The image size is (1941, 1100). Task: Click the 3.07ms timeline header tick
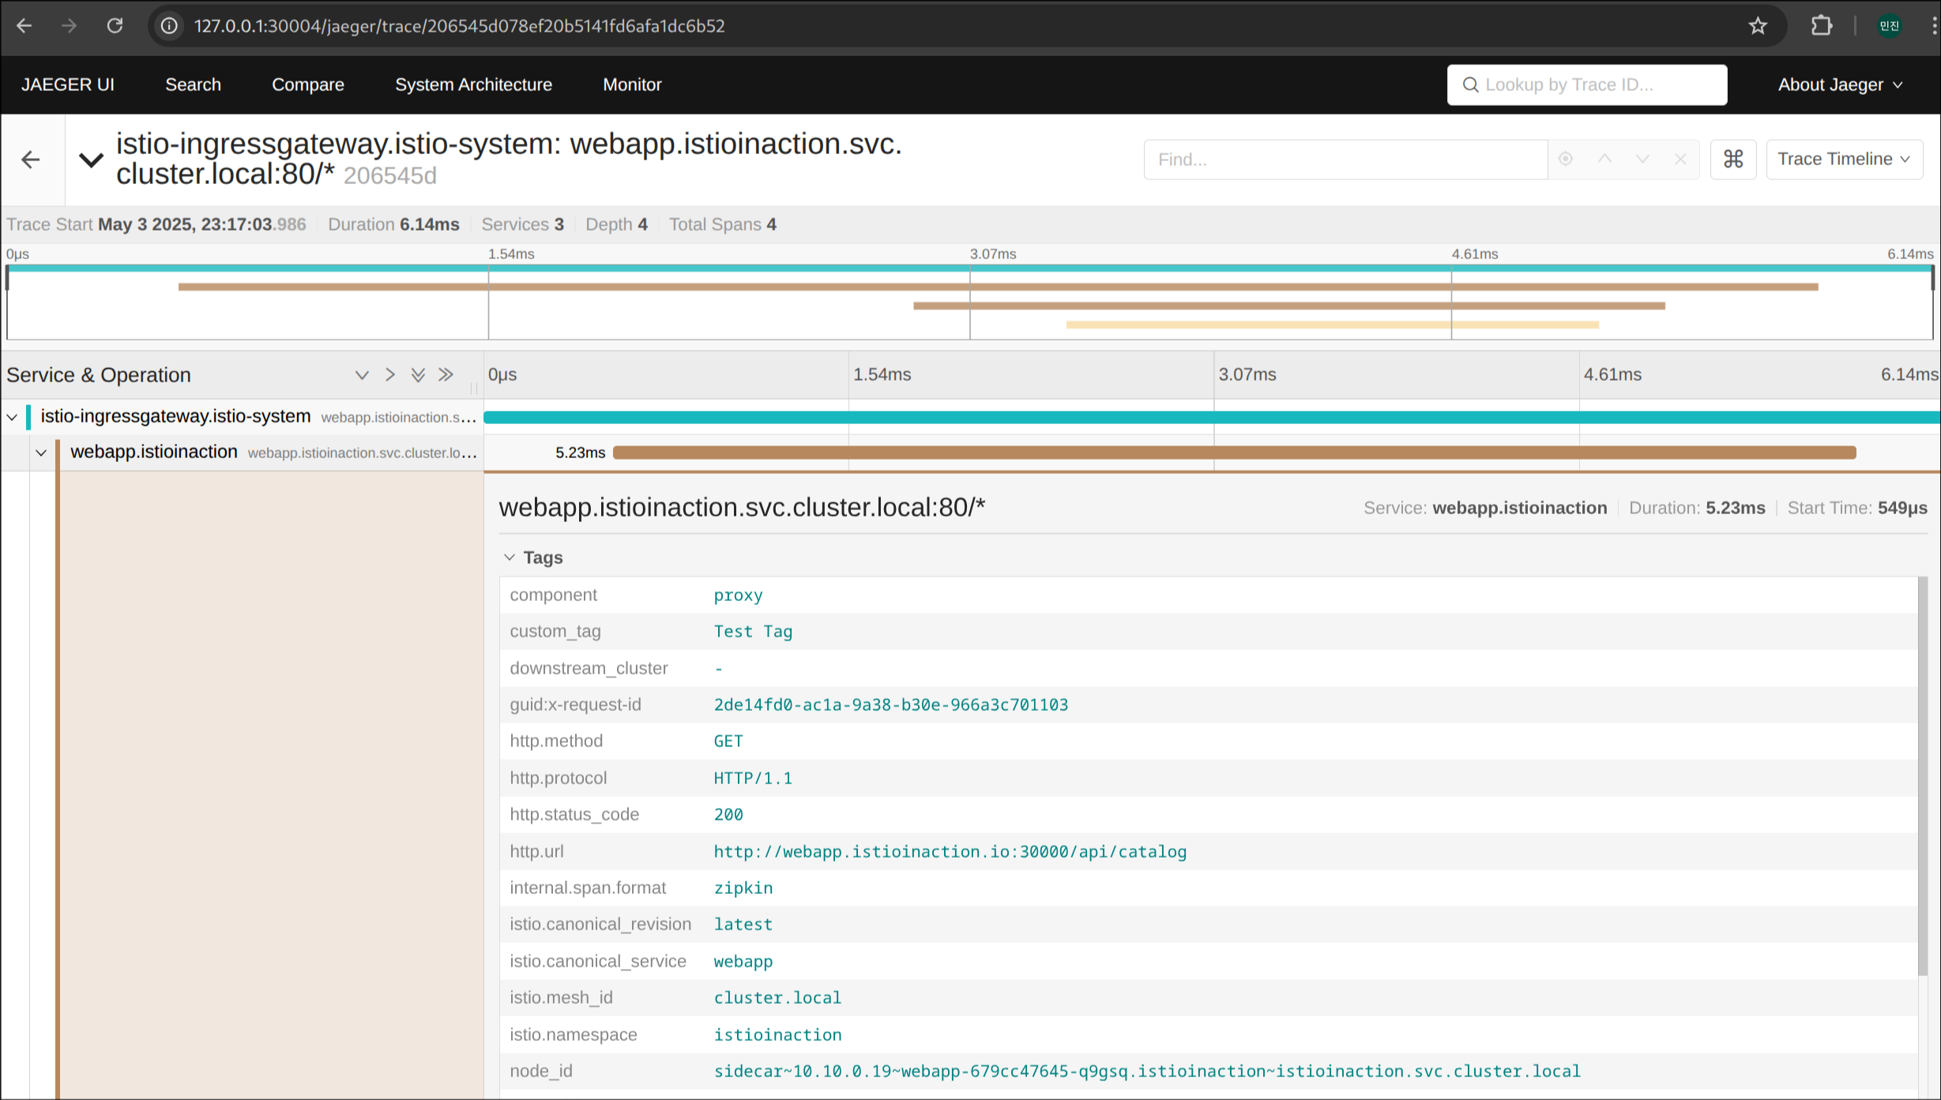pos(1247,375)
